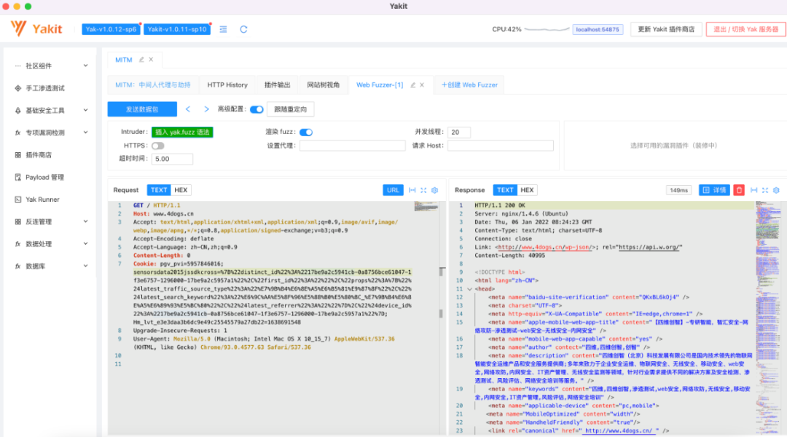This screenshot has width=787, height=437.
Task: Select the top-level MITM tab
Action: (123, 60)
